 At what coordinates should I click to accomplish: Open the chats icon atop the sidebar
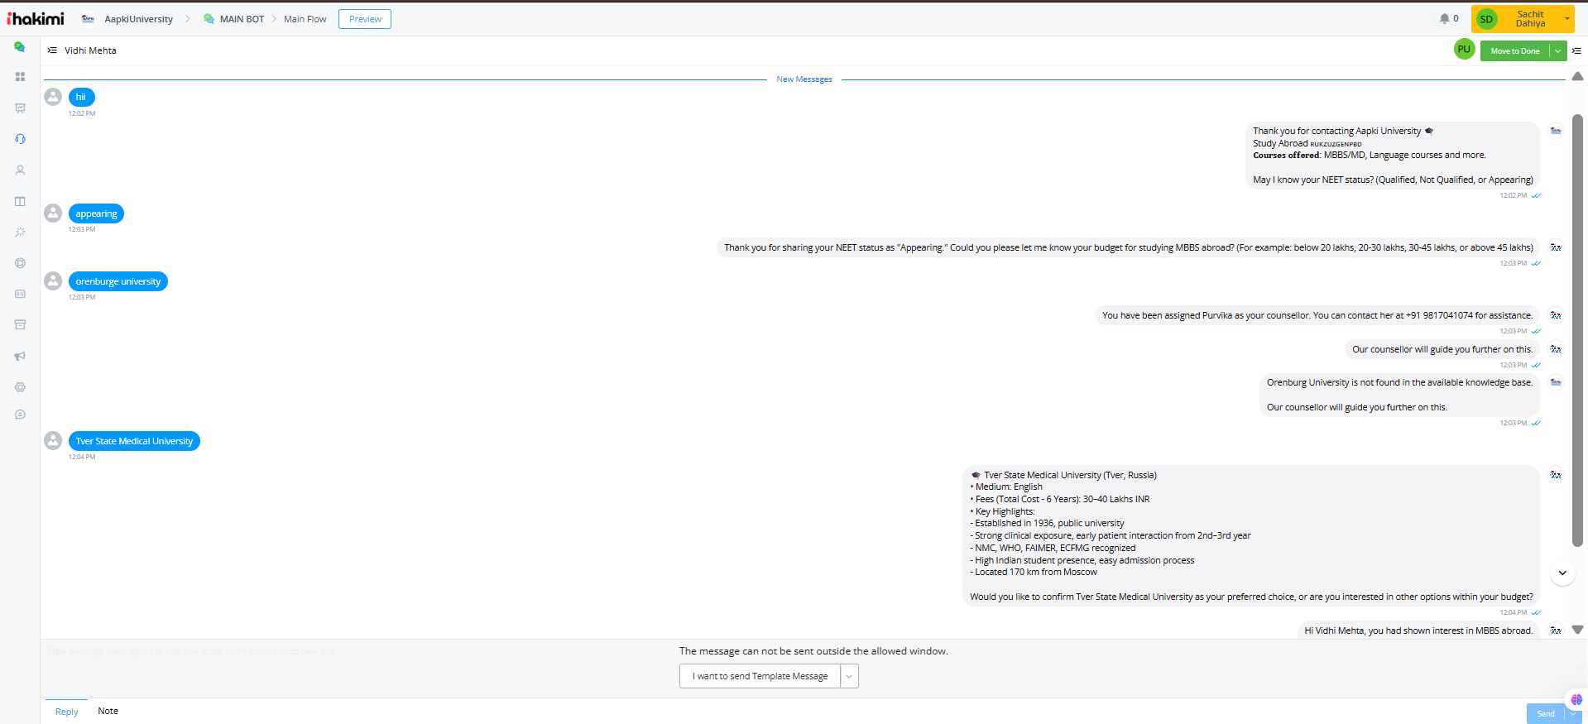click(20, 47)
